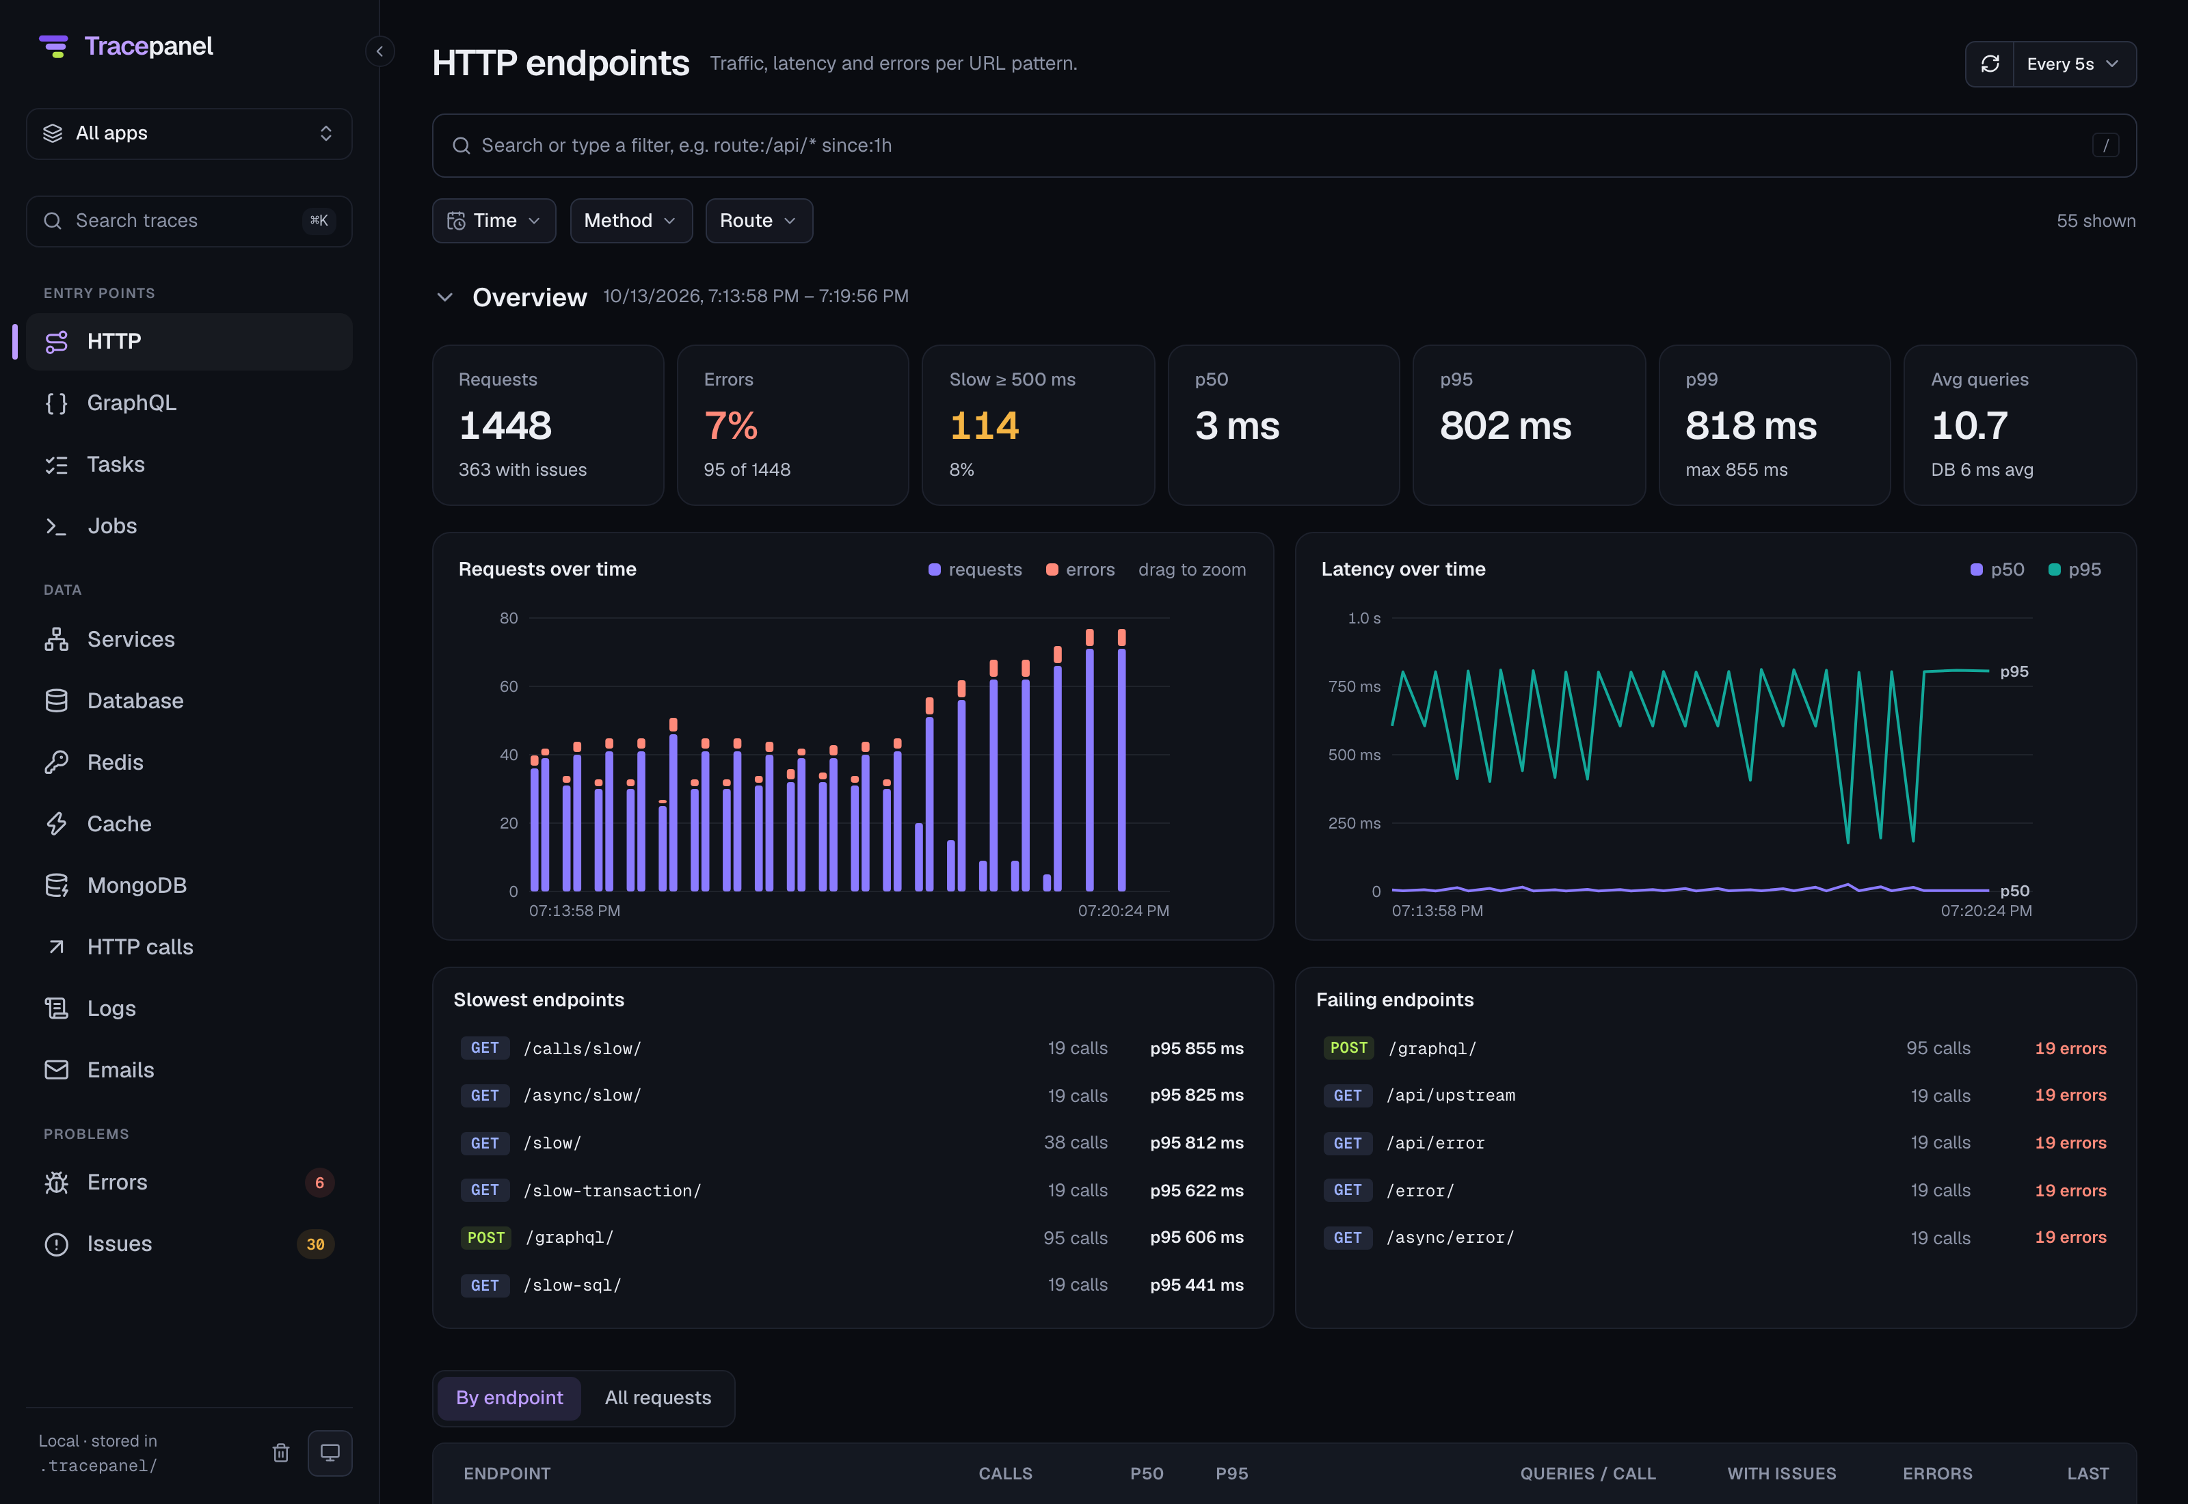Open the MongoDB page
The width and height of the screenshot is (2188, 1504).
click(x=189, y=886)
